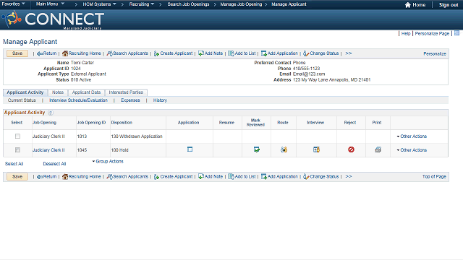Click Personalize Page link
463x260 pixels.
pyautogui.click(x=432, y=34)
